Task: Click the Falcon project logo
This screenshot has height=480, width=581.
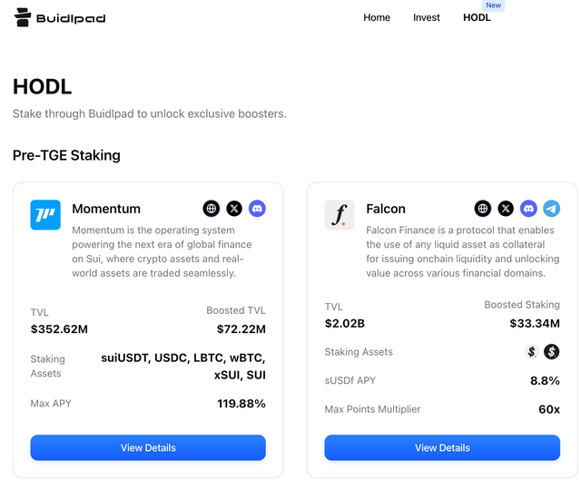Action: [x=340, y=215]
